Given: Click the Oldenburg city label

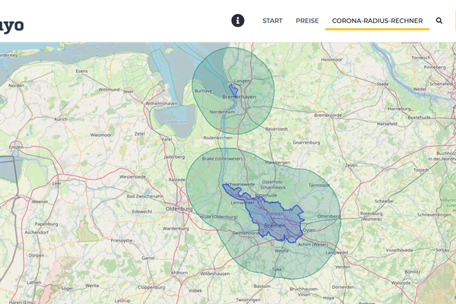Looking at the screenshot, I should (179, 209).
